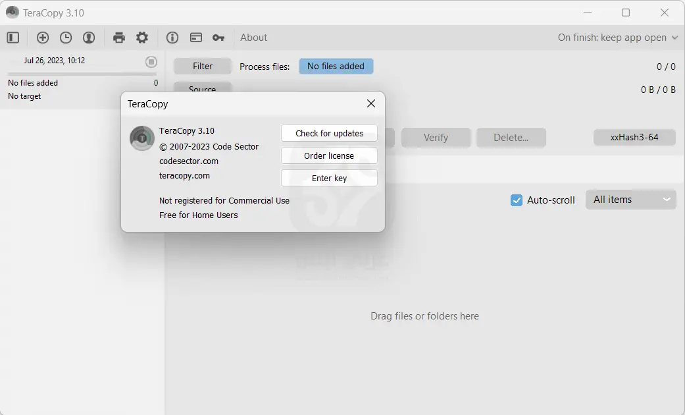Uncheck the Auto-scroll checkbox
The height and width of the screenshot is (415, 685).
517,200
